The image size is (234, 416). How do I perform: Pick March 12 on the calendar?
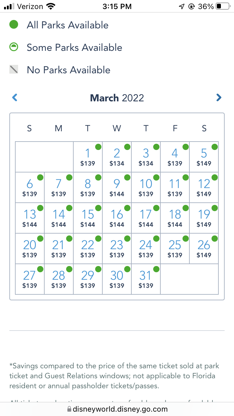point(204,187)
